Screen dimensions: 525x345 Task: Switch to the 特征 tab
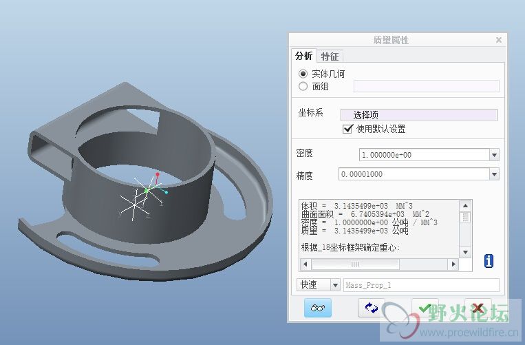[x=330, y=56]
